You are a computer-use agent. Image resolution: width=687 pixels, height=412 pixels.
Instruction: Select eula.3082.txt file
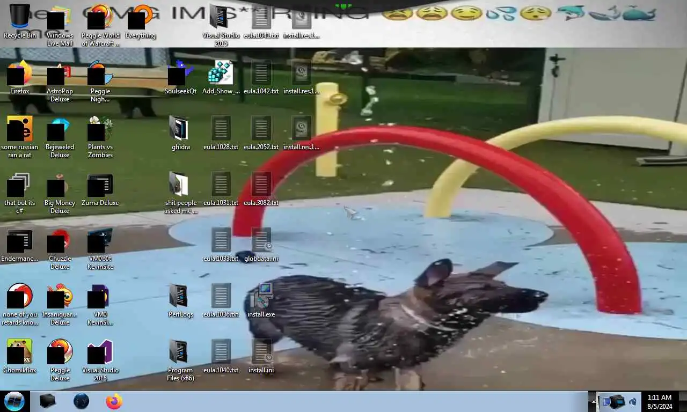pyautogui.click(x=261, y=189)
